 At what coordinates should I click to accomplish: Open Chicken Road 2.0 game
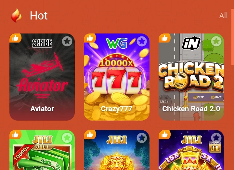[191, 77]
